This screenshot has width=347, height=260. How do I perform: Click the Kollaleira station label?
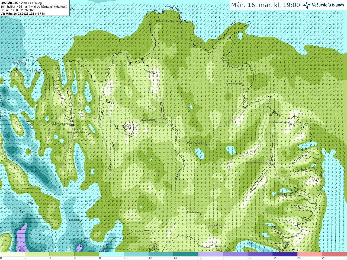point(280,194)
